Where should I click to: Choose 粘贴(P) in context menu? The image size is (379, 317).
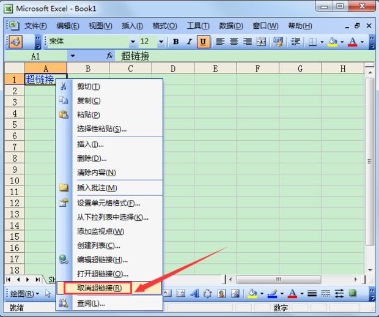109,114
